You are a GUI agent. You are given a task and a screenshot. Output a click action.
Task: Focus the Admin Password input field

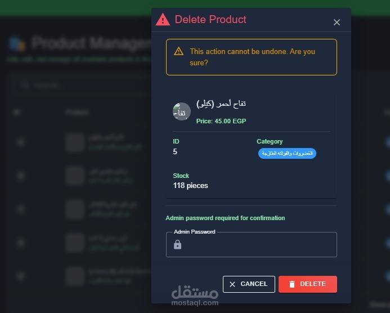click(252, 244)
